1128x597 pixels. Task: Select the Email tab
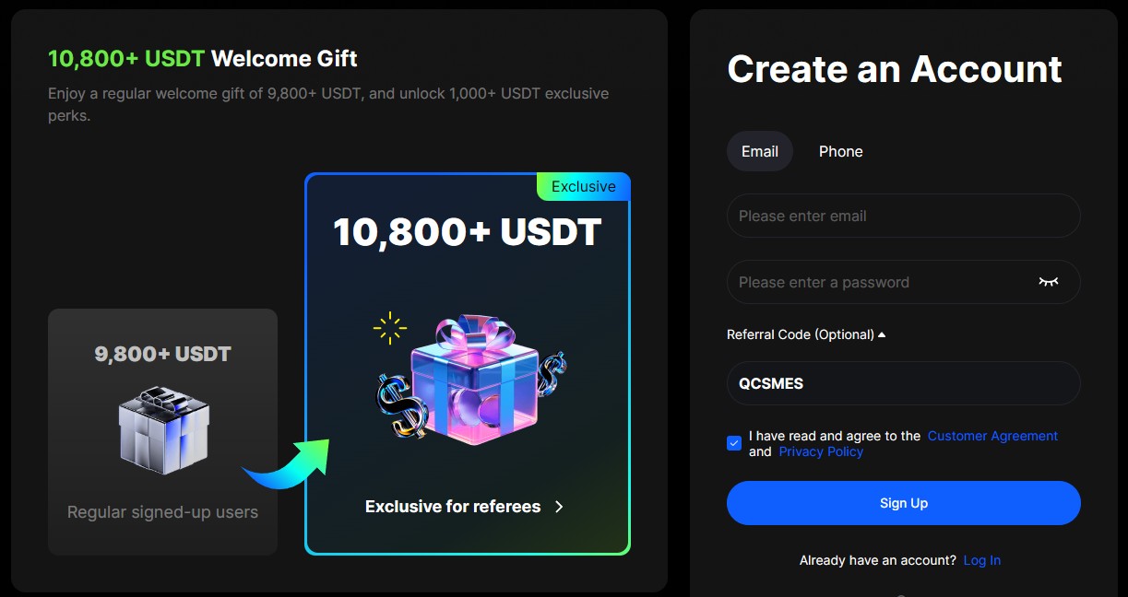pyautogui.click(x=760, y=151)
